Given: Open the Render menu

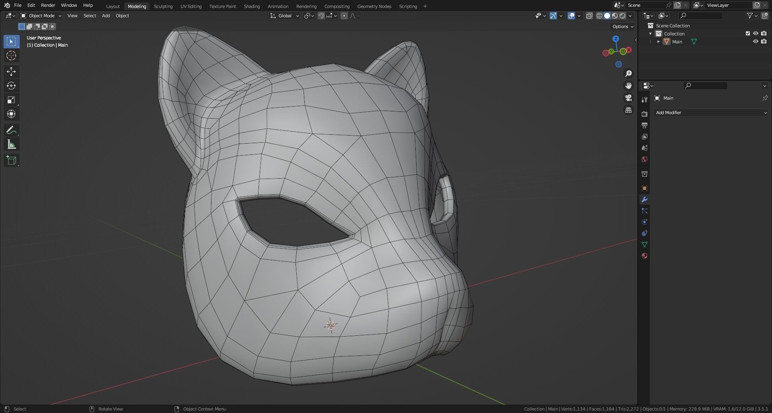Looking at the screenshot, I should coord(48,5).
